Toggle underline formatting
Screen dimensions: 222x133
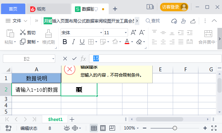click(x=82, y=42)
